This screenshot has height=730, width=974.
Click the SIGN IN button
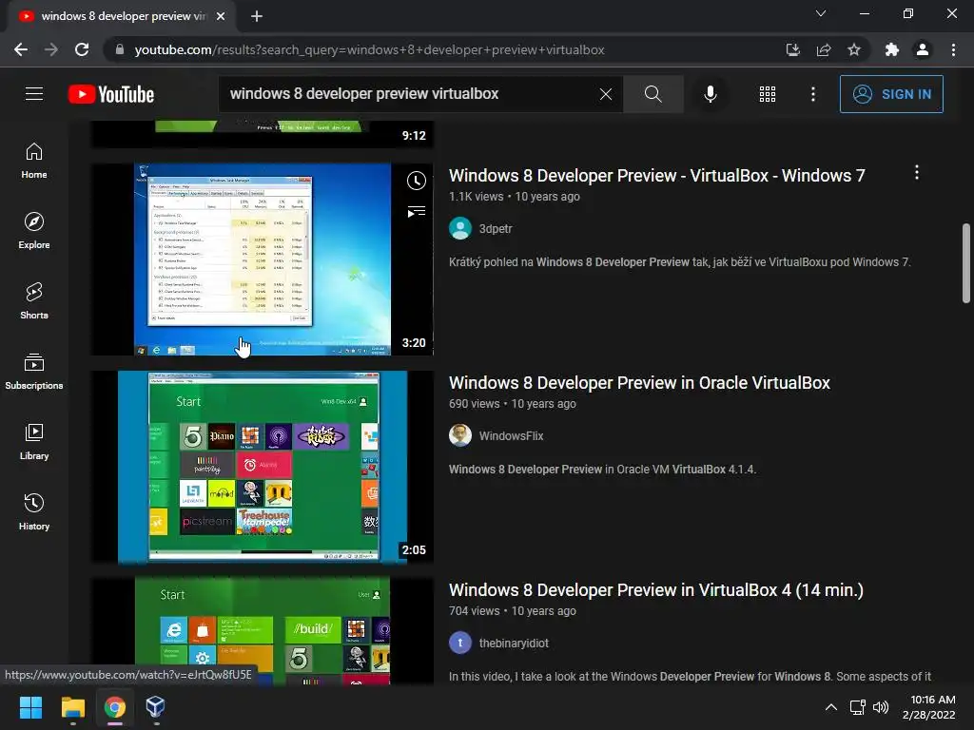pyautogui.click(x=890, y=94)
